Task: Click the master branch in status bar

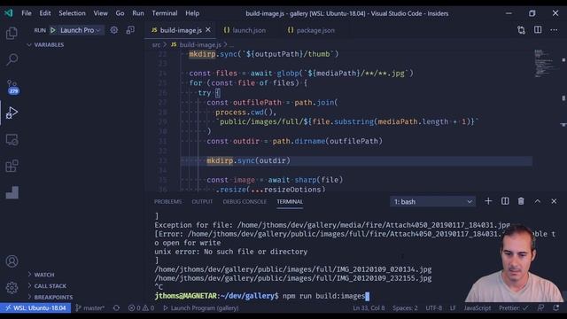Action: click(x=90, y=308)
